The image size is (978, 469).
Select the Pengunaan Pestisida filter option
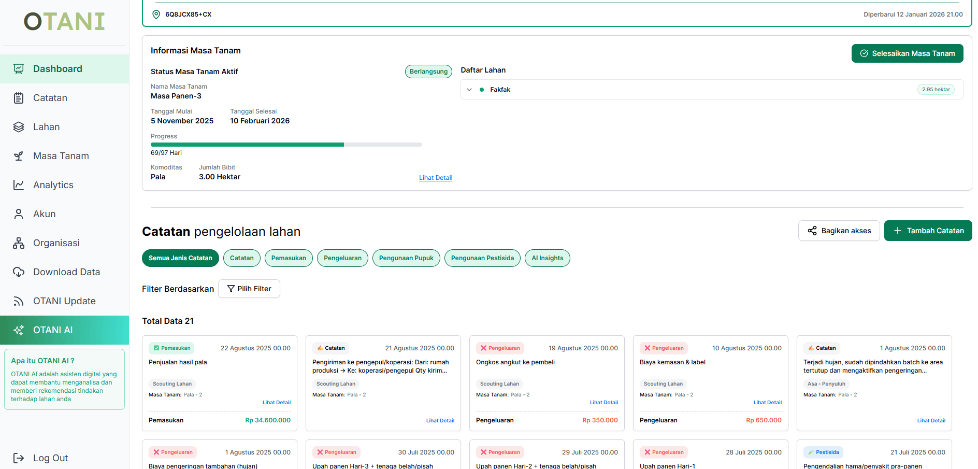pyautogui.click(x=482, y=258)
